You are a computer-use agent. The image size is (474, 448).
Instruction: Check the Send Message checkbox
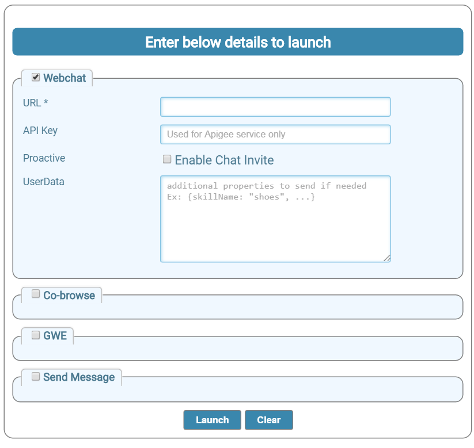click(36, 377)
